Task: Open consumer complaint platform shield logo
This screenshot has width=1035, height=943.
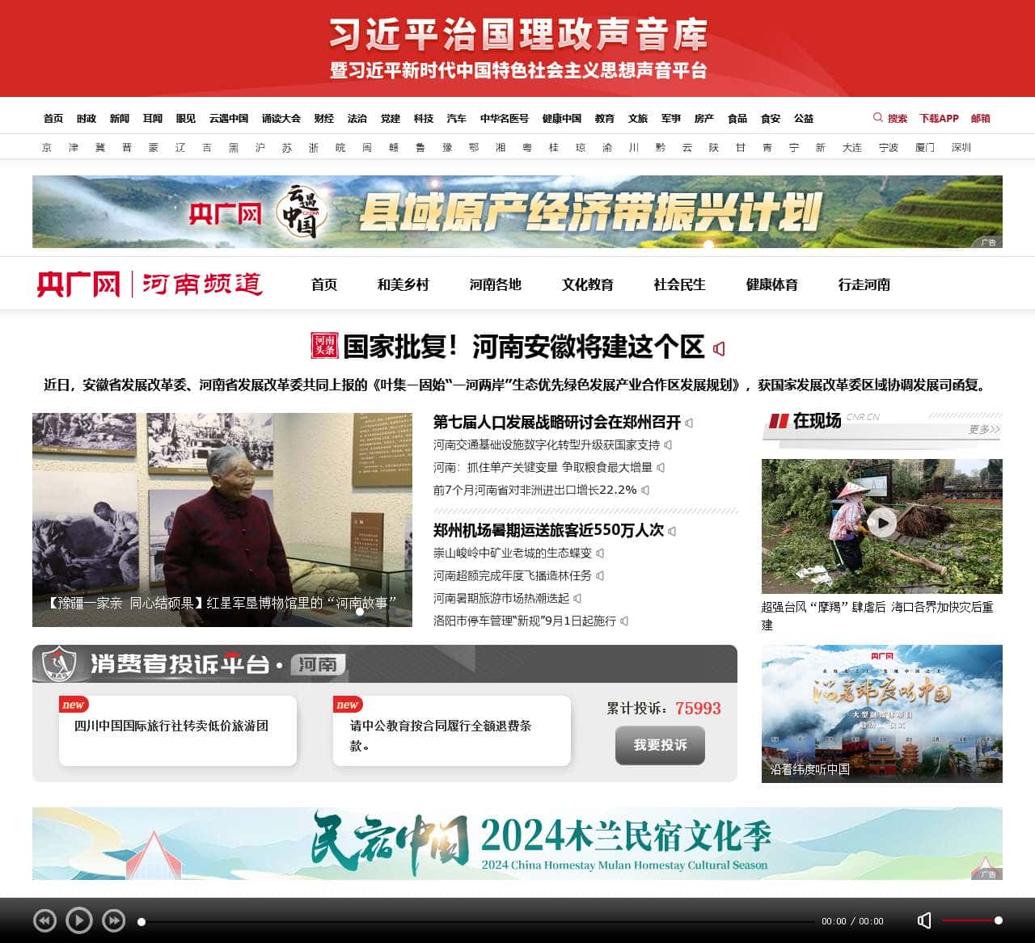Action: tap(59, 664)
